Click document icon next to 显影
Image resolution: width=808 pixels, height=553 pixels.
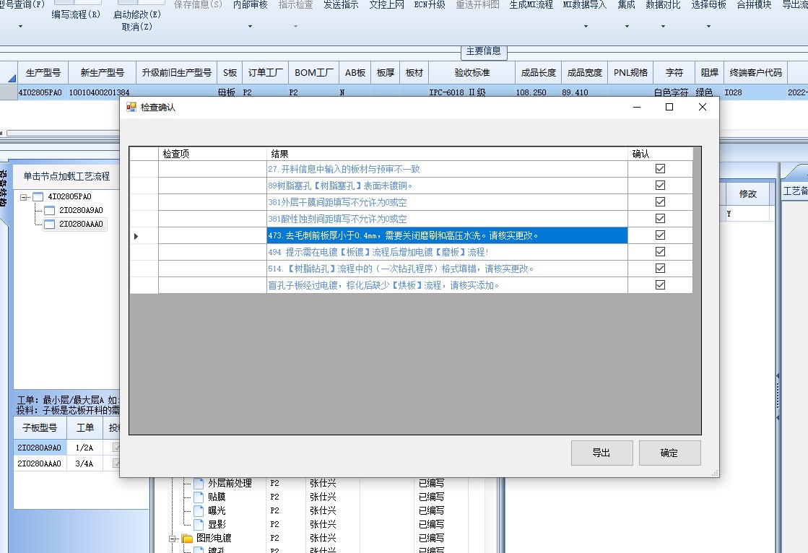199,525
